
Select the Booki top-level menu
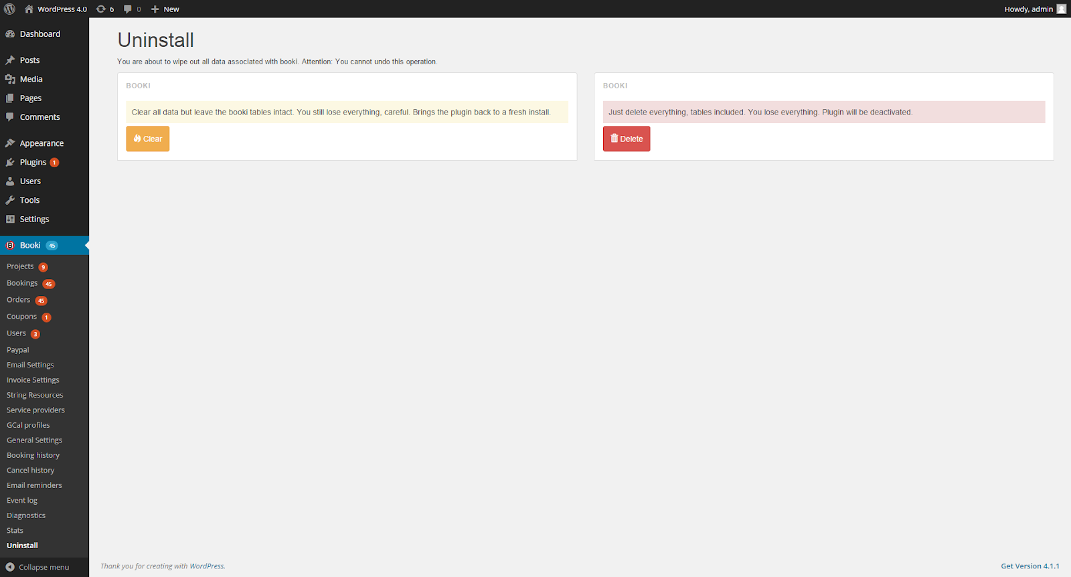[x=44, y=246]
